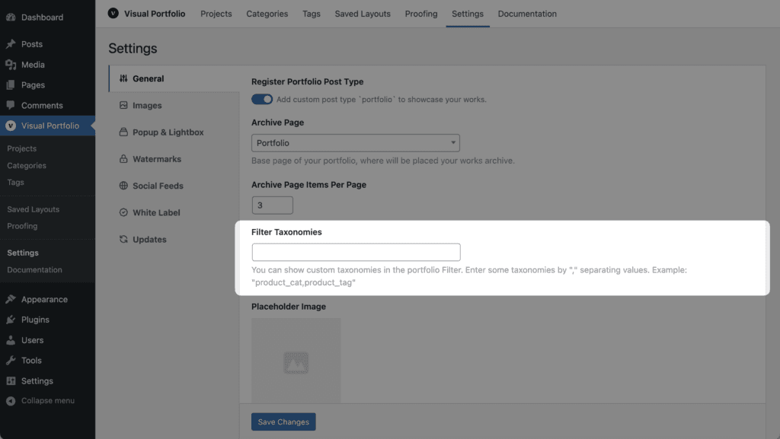
Task: Select the White Label checkmark icon
Action: [x=123, y=212]
